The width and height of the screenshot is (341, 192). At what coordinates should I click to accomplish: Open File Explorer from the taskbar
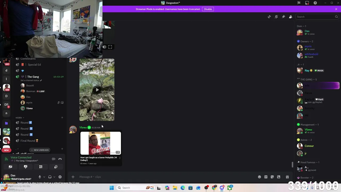pos(175,188)
